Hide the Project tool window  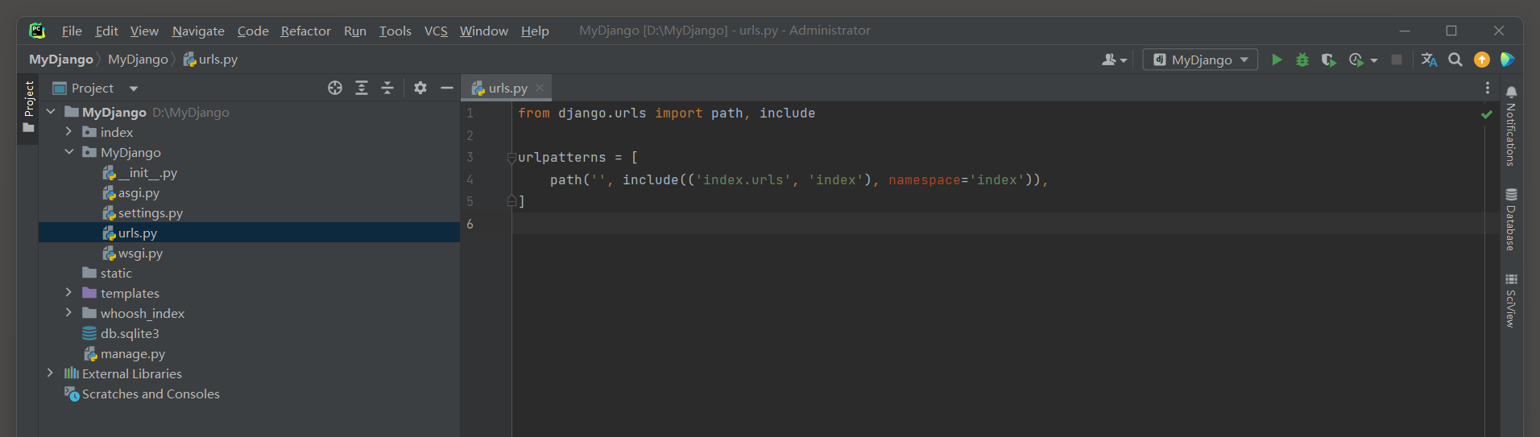[x=447, y=88]
